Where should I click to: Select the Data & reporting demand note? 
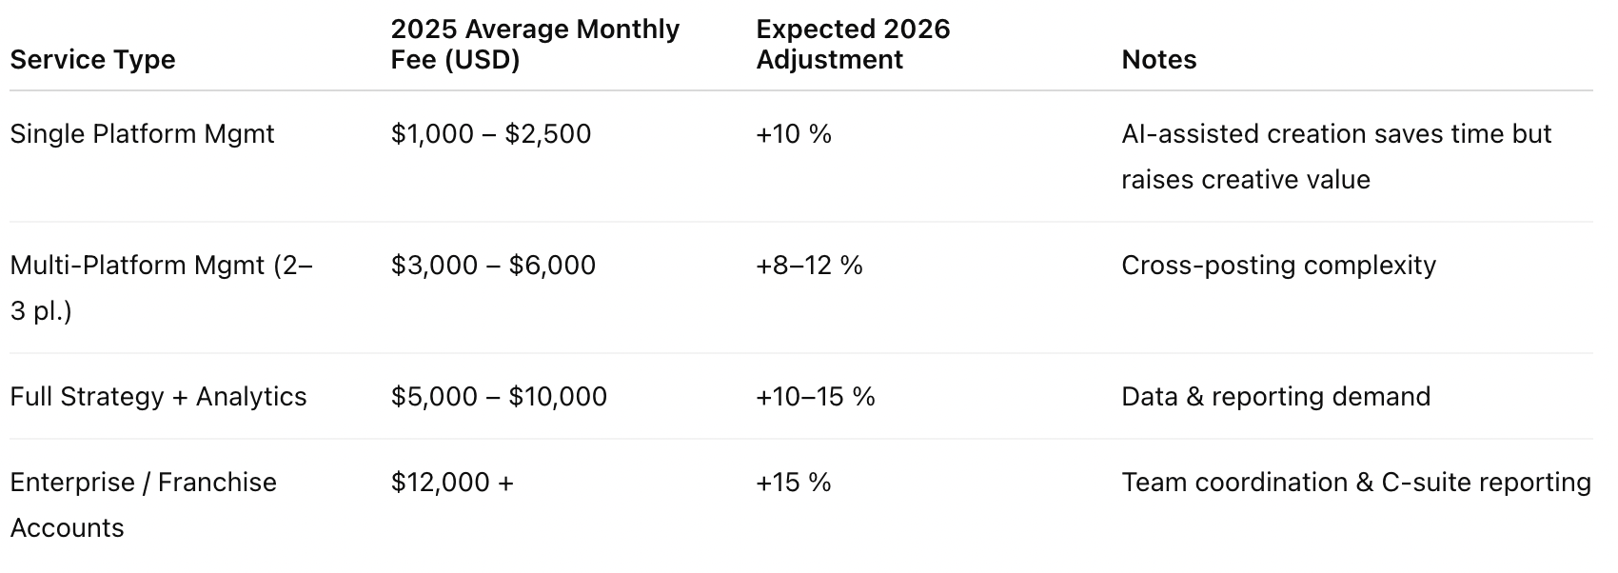[1276, 396]
